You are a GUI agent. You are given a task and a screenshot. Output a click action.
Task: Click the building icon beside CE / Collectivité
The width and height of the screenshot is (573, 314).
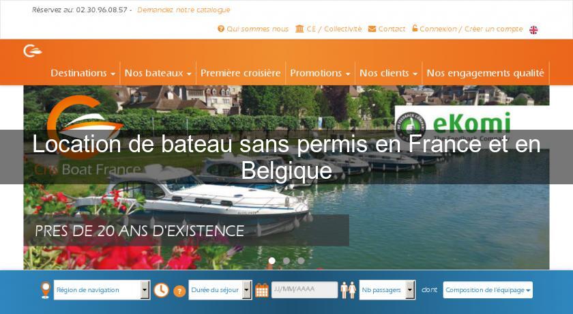click(299, 29)
